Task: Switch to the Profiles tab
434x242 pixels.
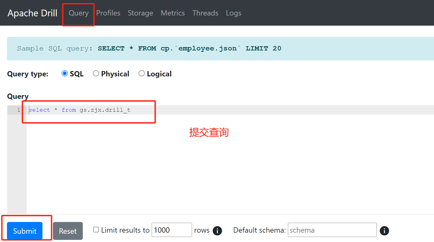Action: 108,13
